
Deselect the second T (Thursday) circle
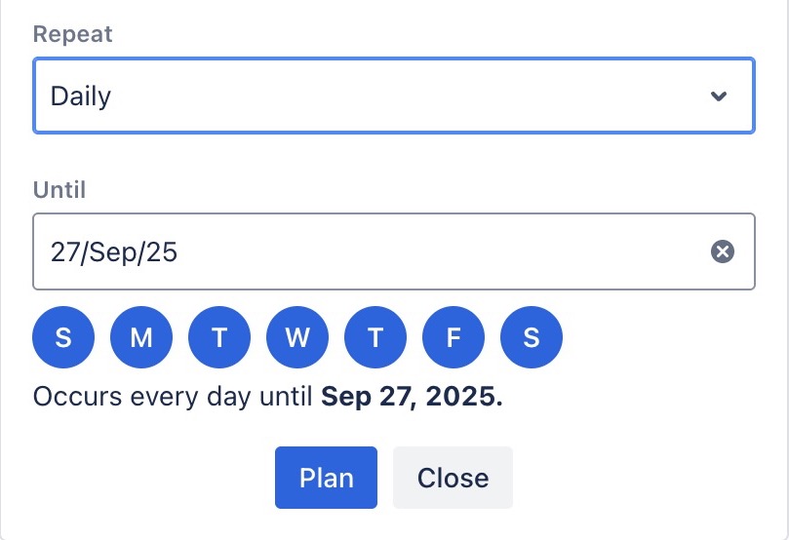[375, 338]
